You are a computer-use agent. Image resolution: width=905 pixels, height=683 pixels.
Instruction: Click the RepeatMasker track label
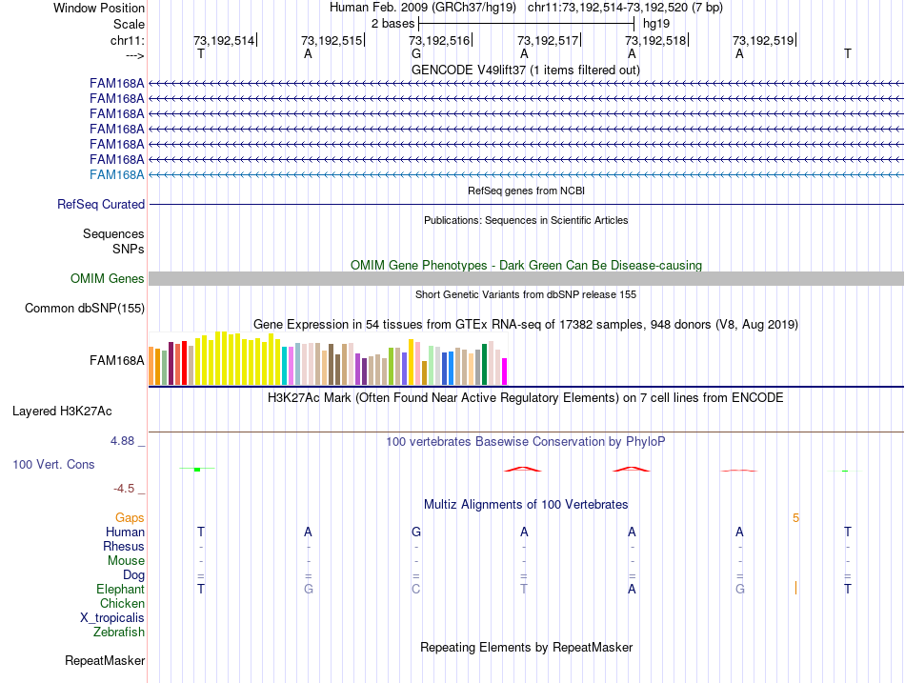point(105,661)
